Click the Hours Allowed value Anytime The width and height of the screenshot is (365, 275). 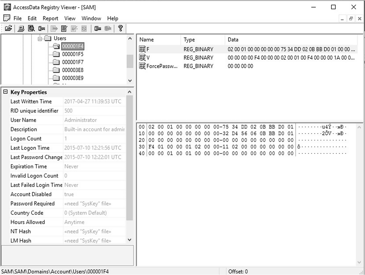click(74, 222)
